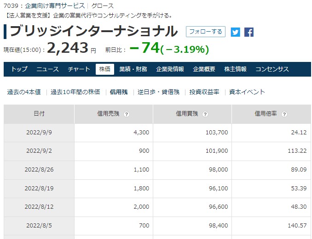This screenshot has height=239, width=312.
Task: Share on Facebook icon
Action: [x=249, y=32]
